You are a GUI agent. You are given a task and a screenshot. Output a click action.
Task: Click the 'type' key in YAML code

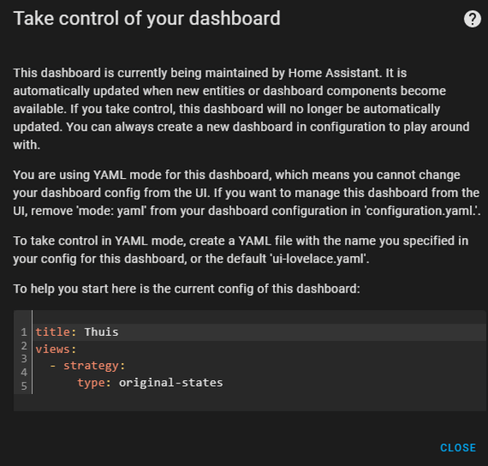point(92,383)
